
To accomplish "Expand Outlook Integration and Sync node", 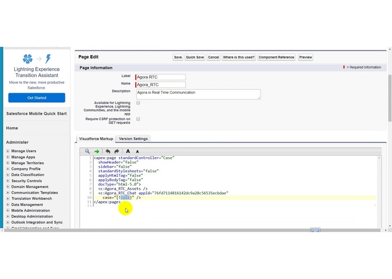I will tap(8, 222).
